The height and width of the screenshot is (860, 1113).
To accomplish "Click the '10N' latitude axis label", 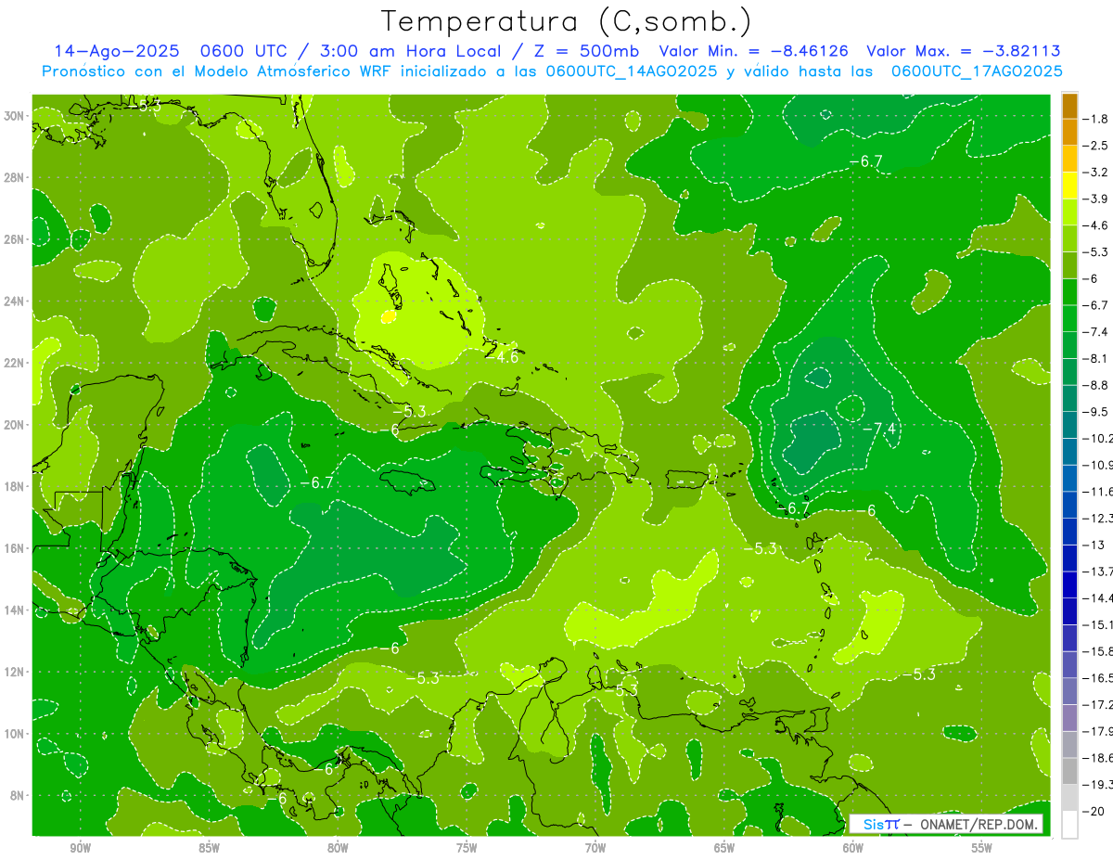I will (x=16, y=734).
